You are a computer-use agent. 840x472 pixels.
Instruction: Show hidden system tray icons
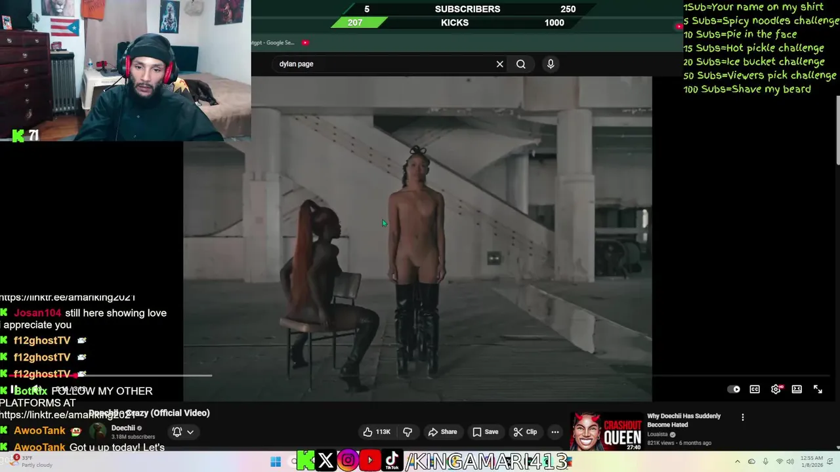point(737,462)
